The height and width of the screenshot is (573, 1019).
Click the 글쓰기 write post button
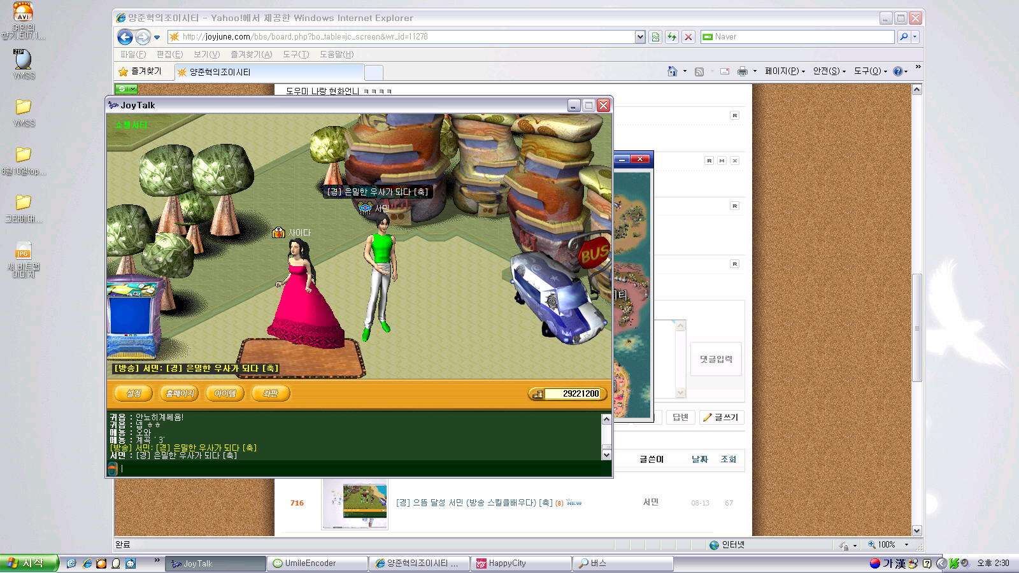pos(722,417)
